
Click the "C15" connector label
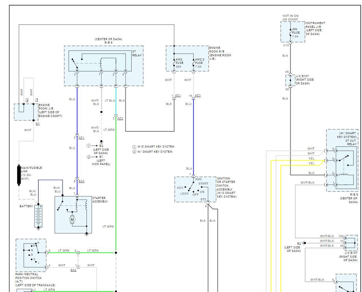coord(286,46)
